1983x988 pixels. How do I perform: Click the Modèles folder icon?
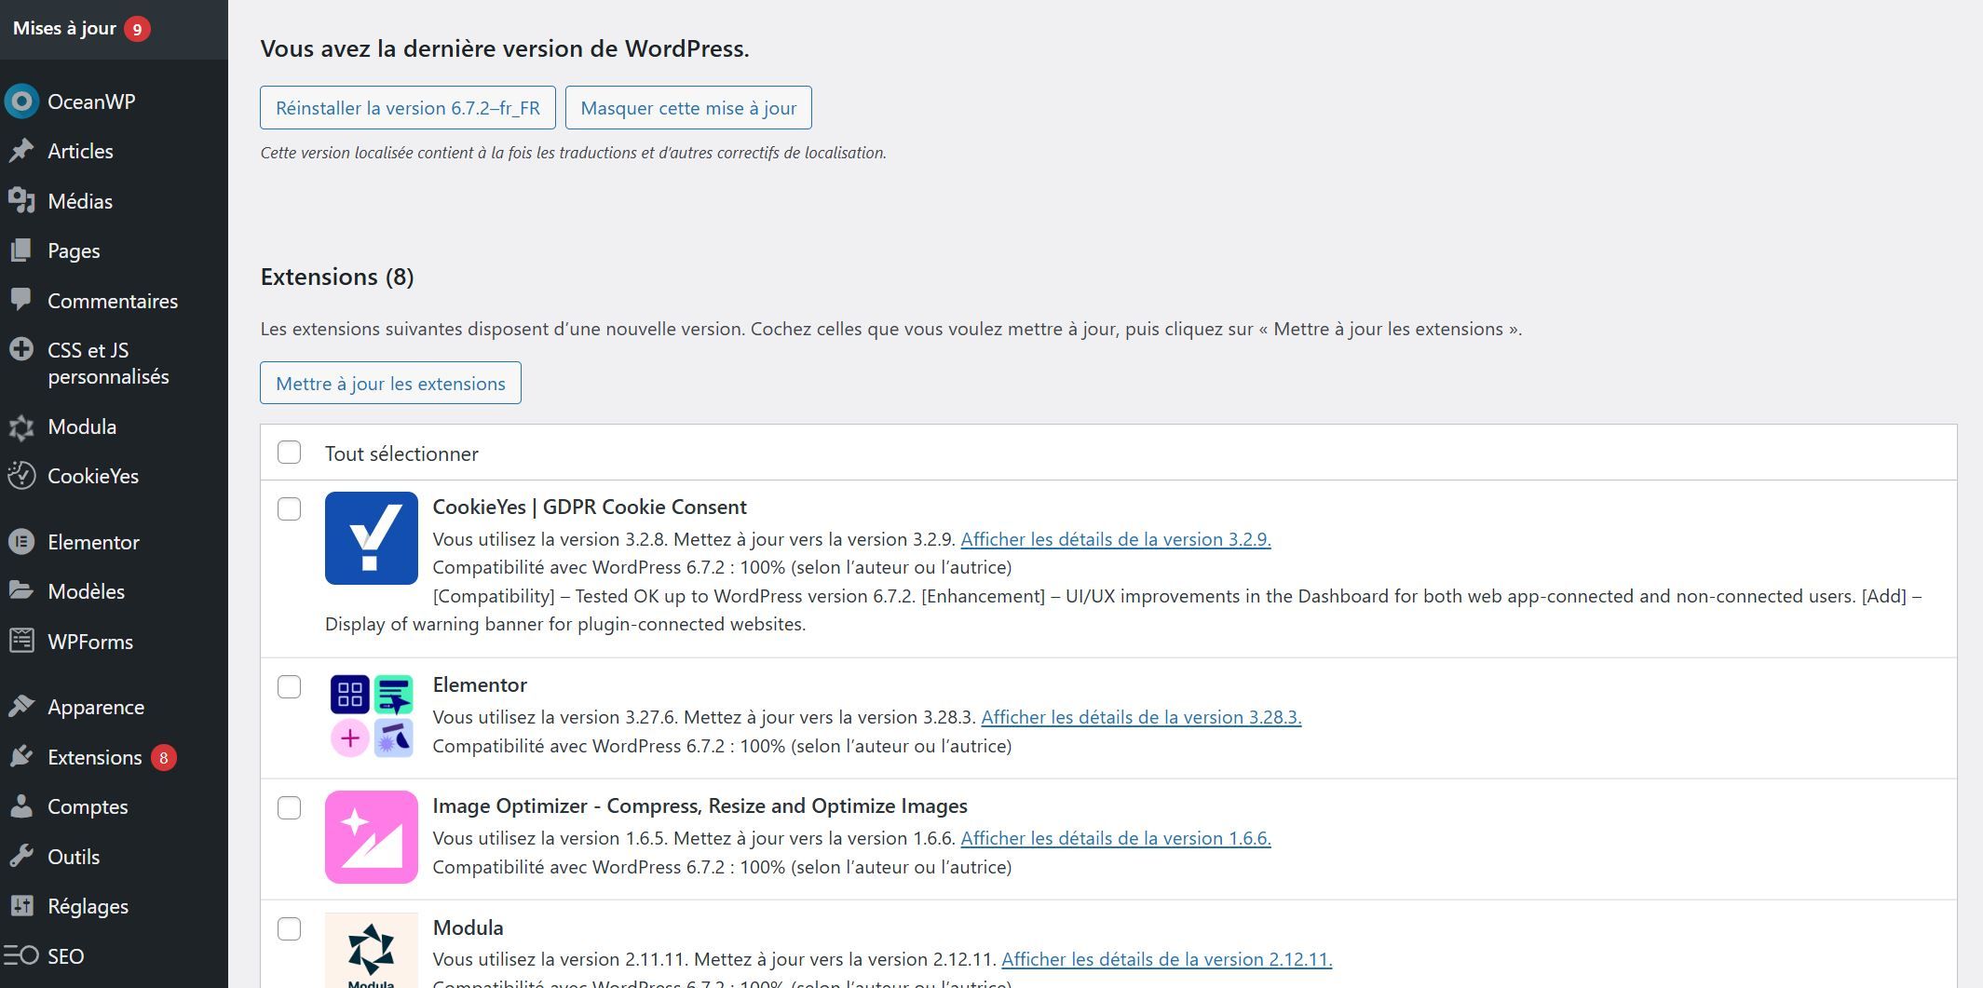click(x=21, y=591)
